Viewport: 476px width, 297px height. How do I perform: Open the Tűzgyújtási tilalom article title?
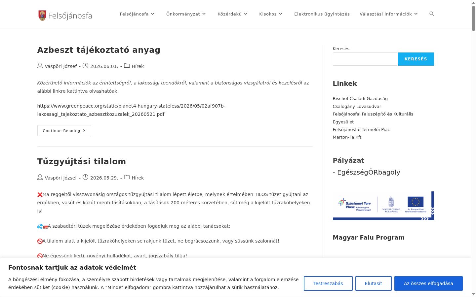(x=82, y=161)
